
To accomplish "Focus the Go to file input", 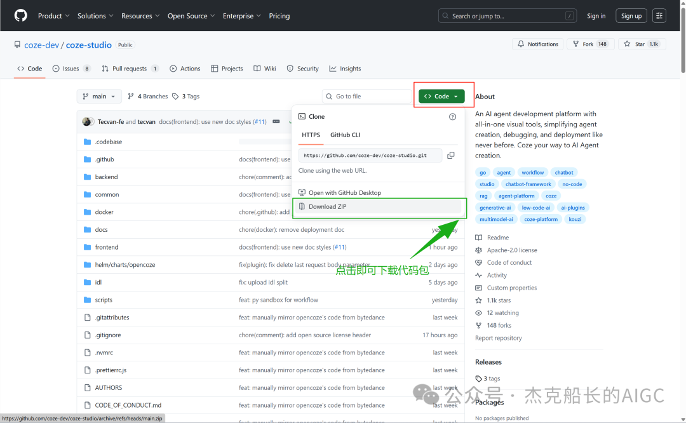I will [367, 97].
